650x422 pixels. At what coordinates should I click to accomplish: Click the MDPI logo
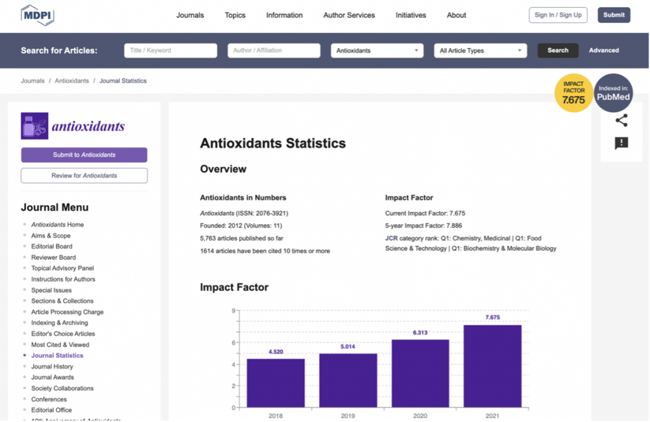37,15
